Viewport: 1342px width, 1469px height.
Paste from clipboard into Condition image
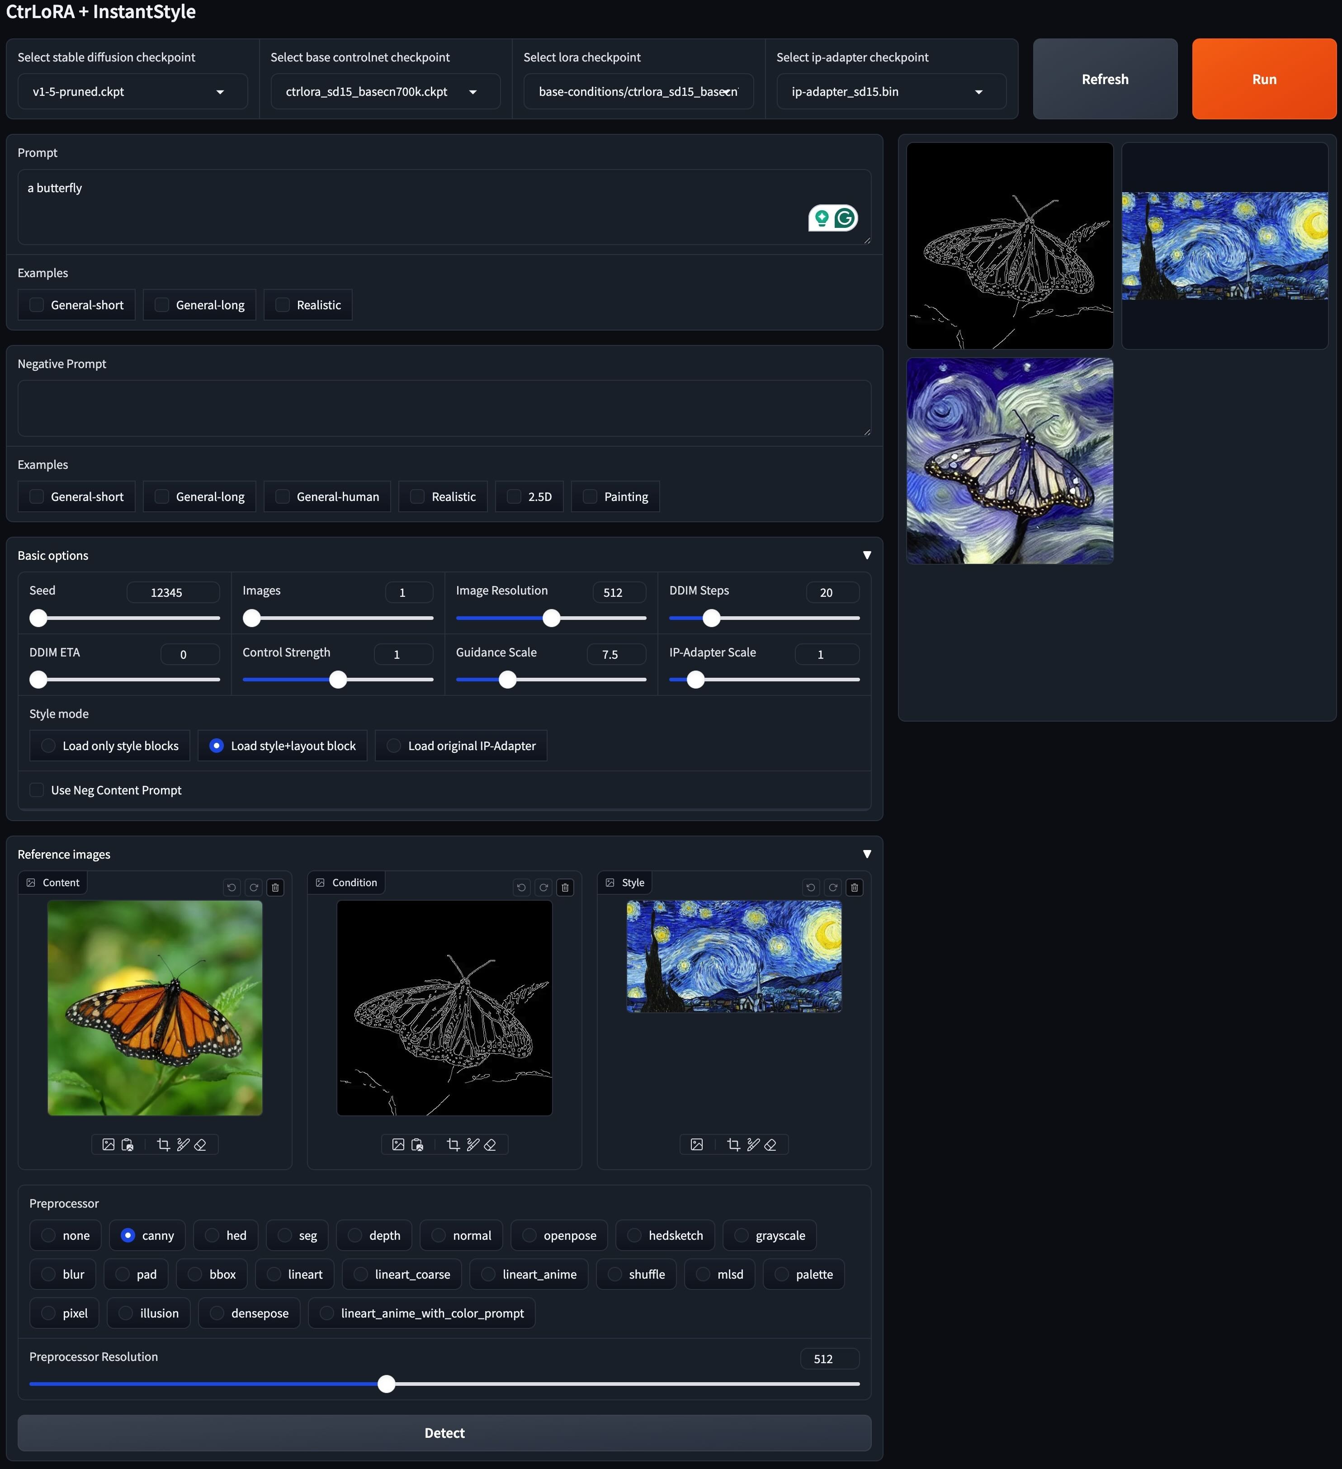[417, 1145]
